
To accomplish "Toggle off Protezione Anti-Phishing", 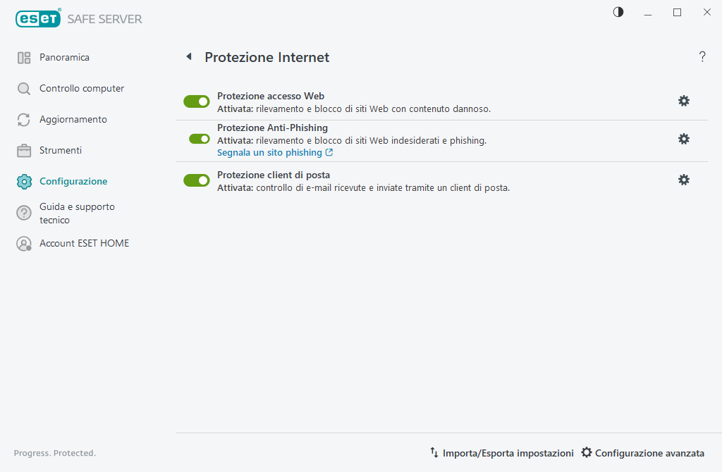I will point(196,139).
